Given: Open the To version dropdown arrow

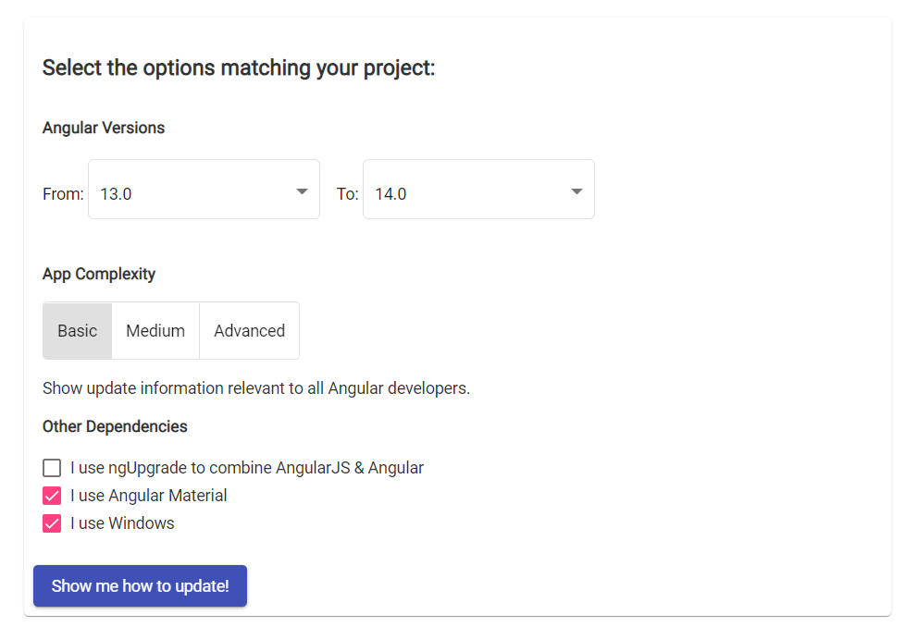Looking at the screenshot, I should click(576, 191).
